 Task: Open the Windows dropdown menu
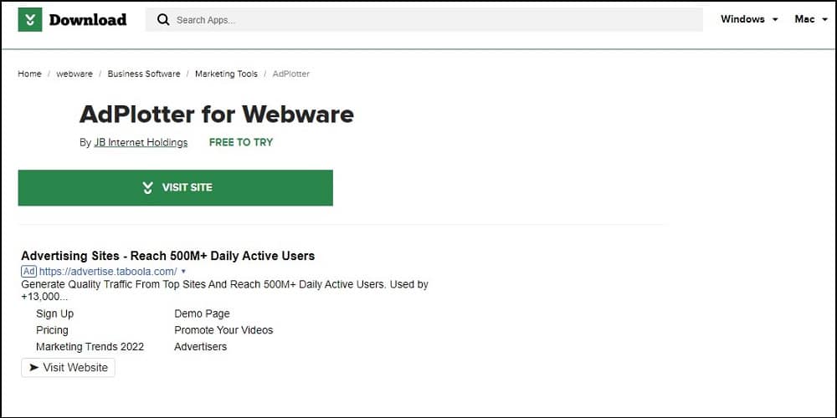click(749, 19)
